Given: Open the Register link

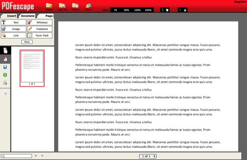Looking at the screenshot, I should [241, 2].
